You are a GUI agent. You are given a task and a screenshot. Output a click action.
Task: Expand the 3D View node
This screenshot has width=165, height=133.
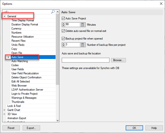(x=4, y=114)
